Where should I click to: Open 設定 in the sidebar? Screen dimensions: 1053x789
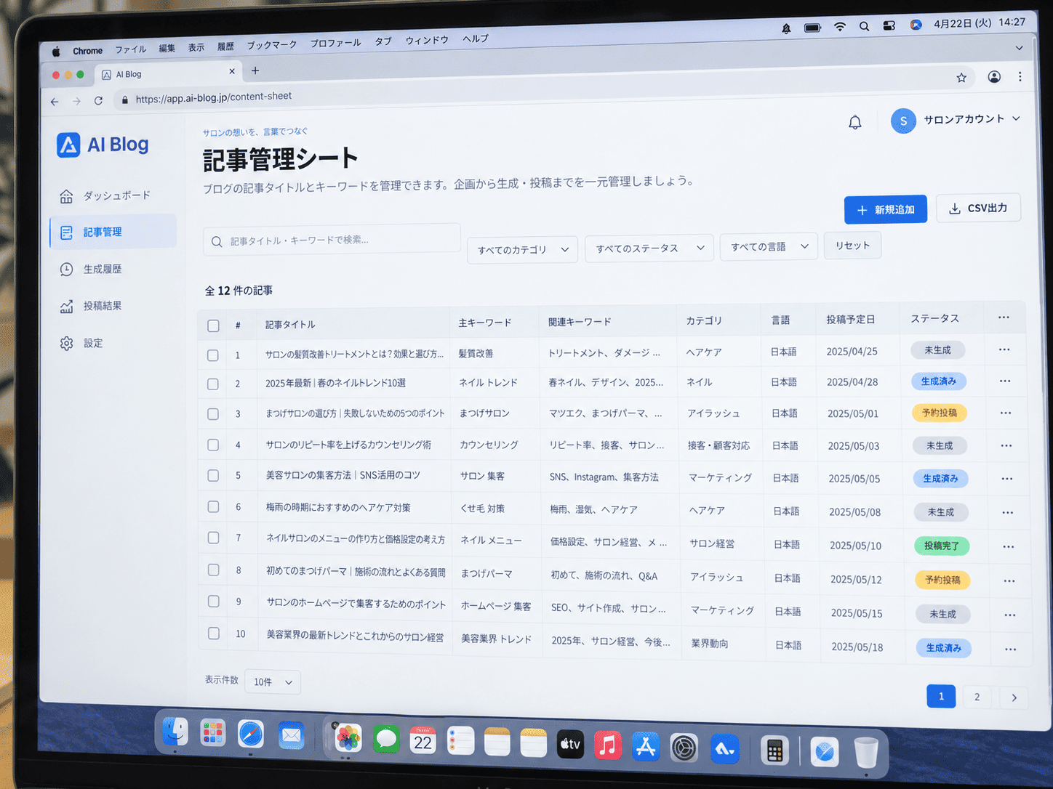point(81,343)
